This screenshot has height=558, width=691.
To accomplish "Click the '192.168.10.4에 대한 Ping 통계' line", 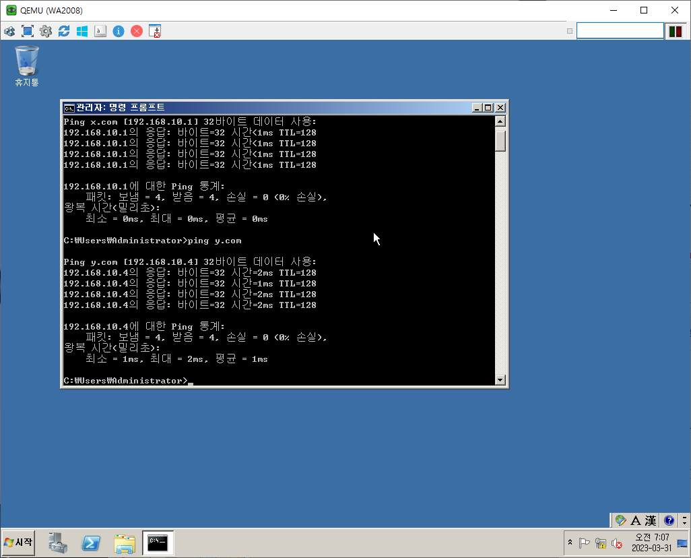I will pos(144,326).
